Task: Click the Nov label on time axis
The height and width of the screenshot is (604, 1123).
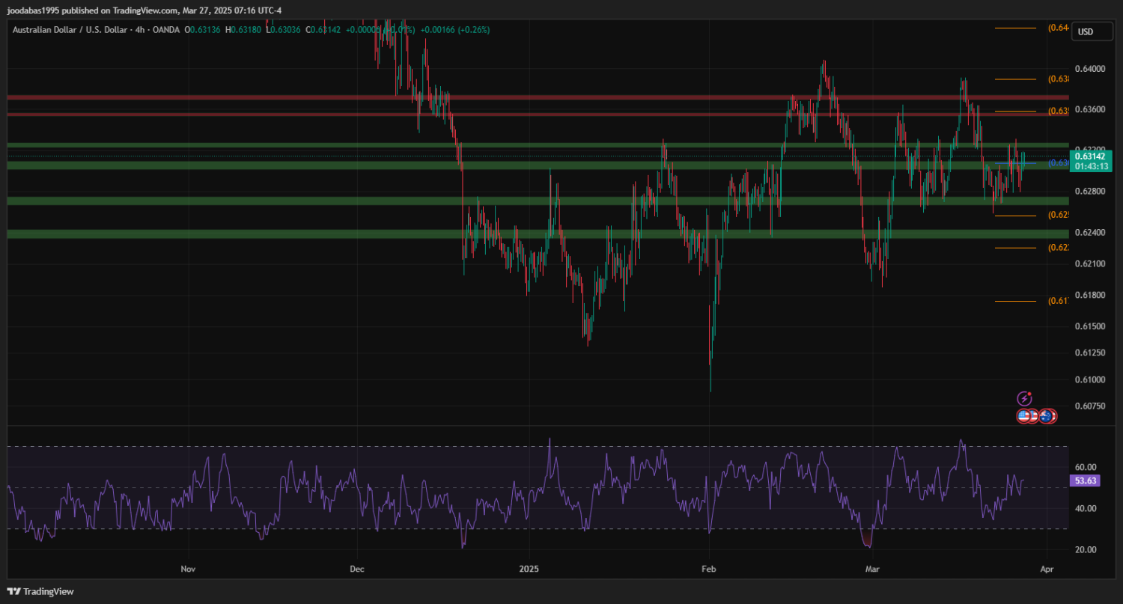Action: click(x=188, y=570)
